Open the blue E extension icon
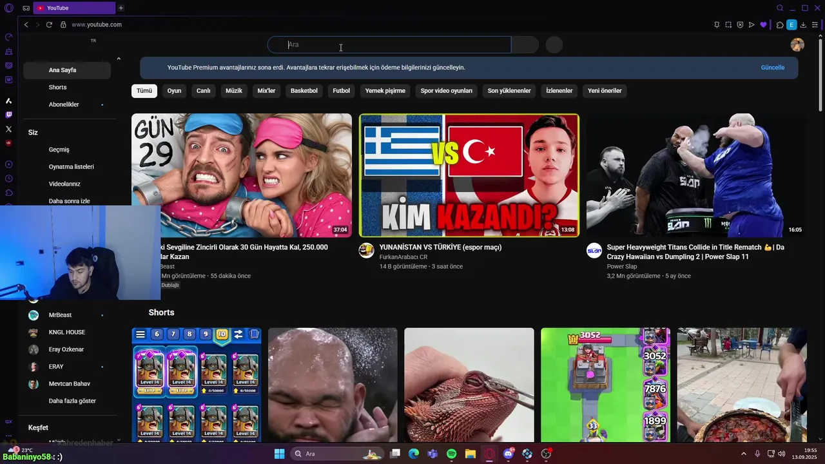825x464 pixels. [x=791, y=24]
